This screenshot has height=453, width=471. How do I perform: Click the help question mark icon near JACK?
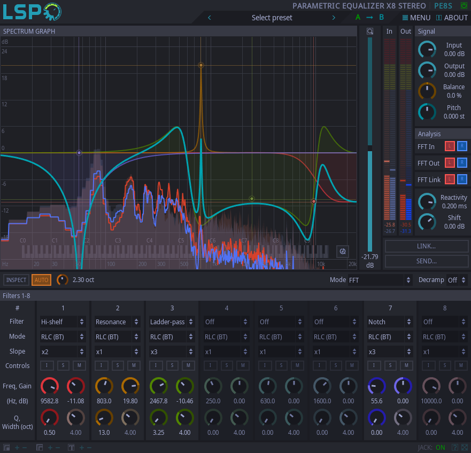click(x=455, y=447)
